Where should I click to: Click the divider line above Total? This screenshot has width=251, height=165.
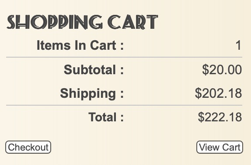point(124,105)
